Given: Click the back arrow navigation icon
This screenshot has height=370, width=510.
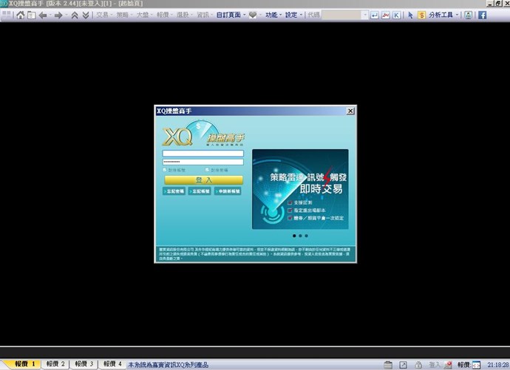Looking at the screenshot, I should 42,15.
